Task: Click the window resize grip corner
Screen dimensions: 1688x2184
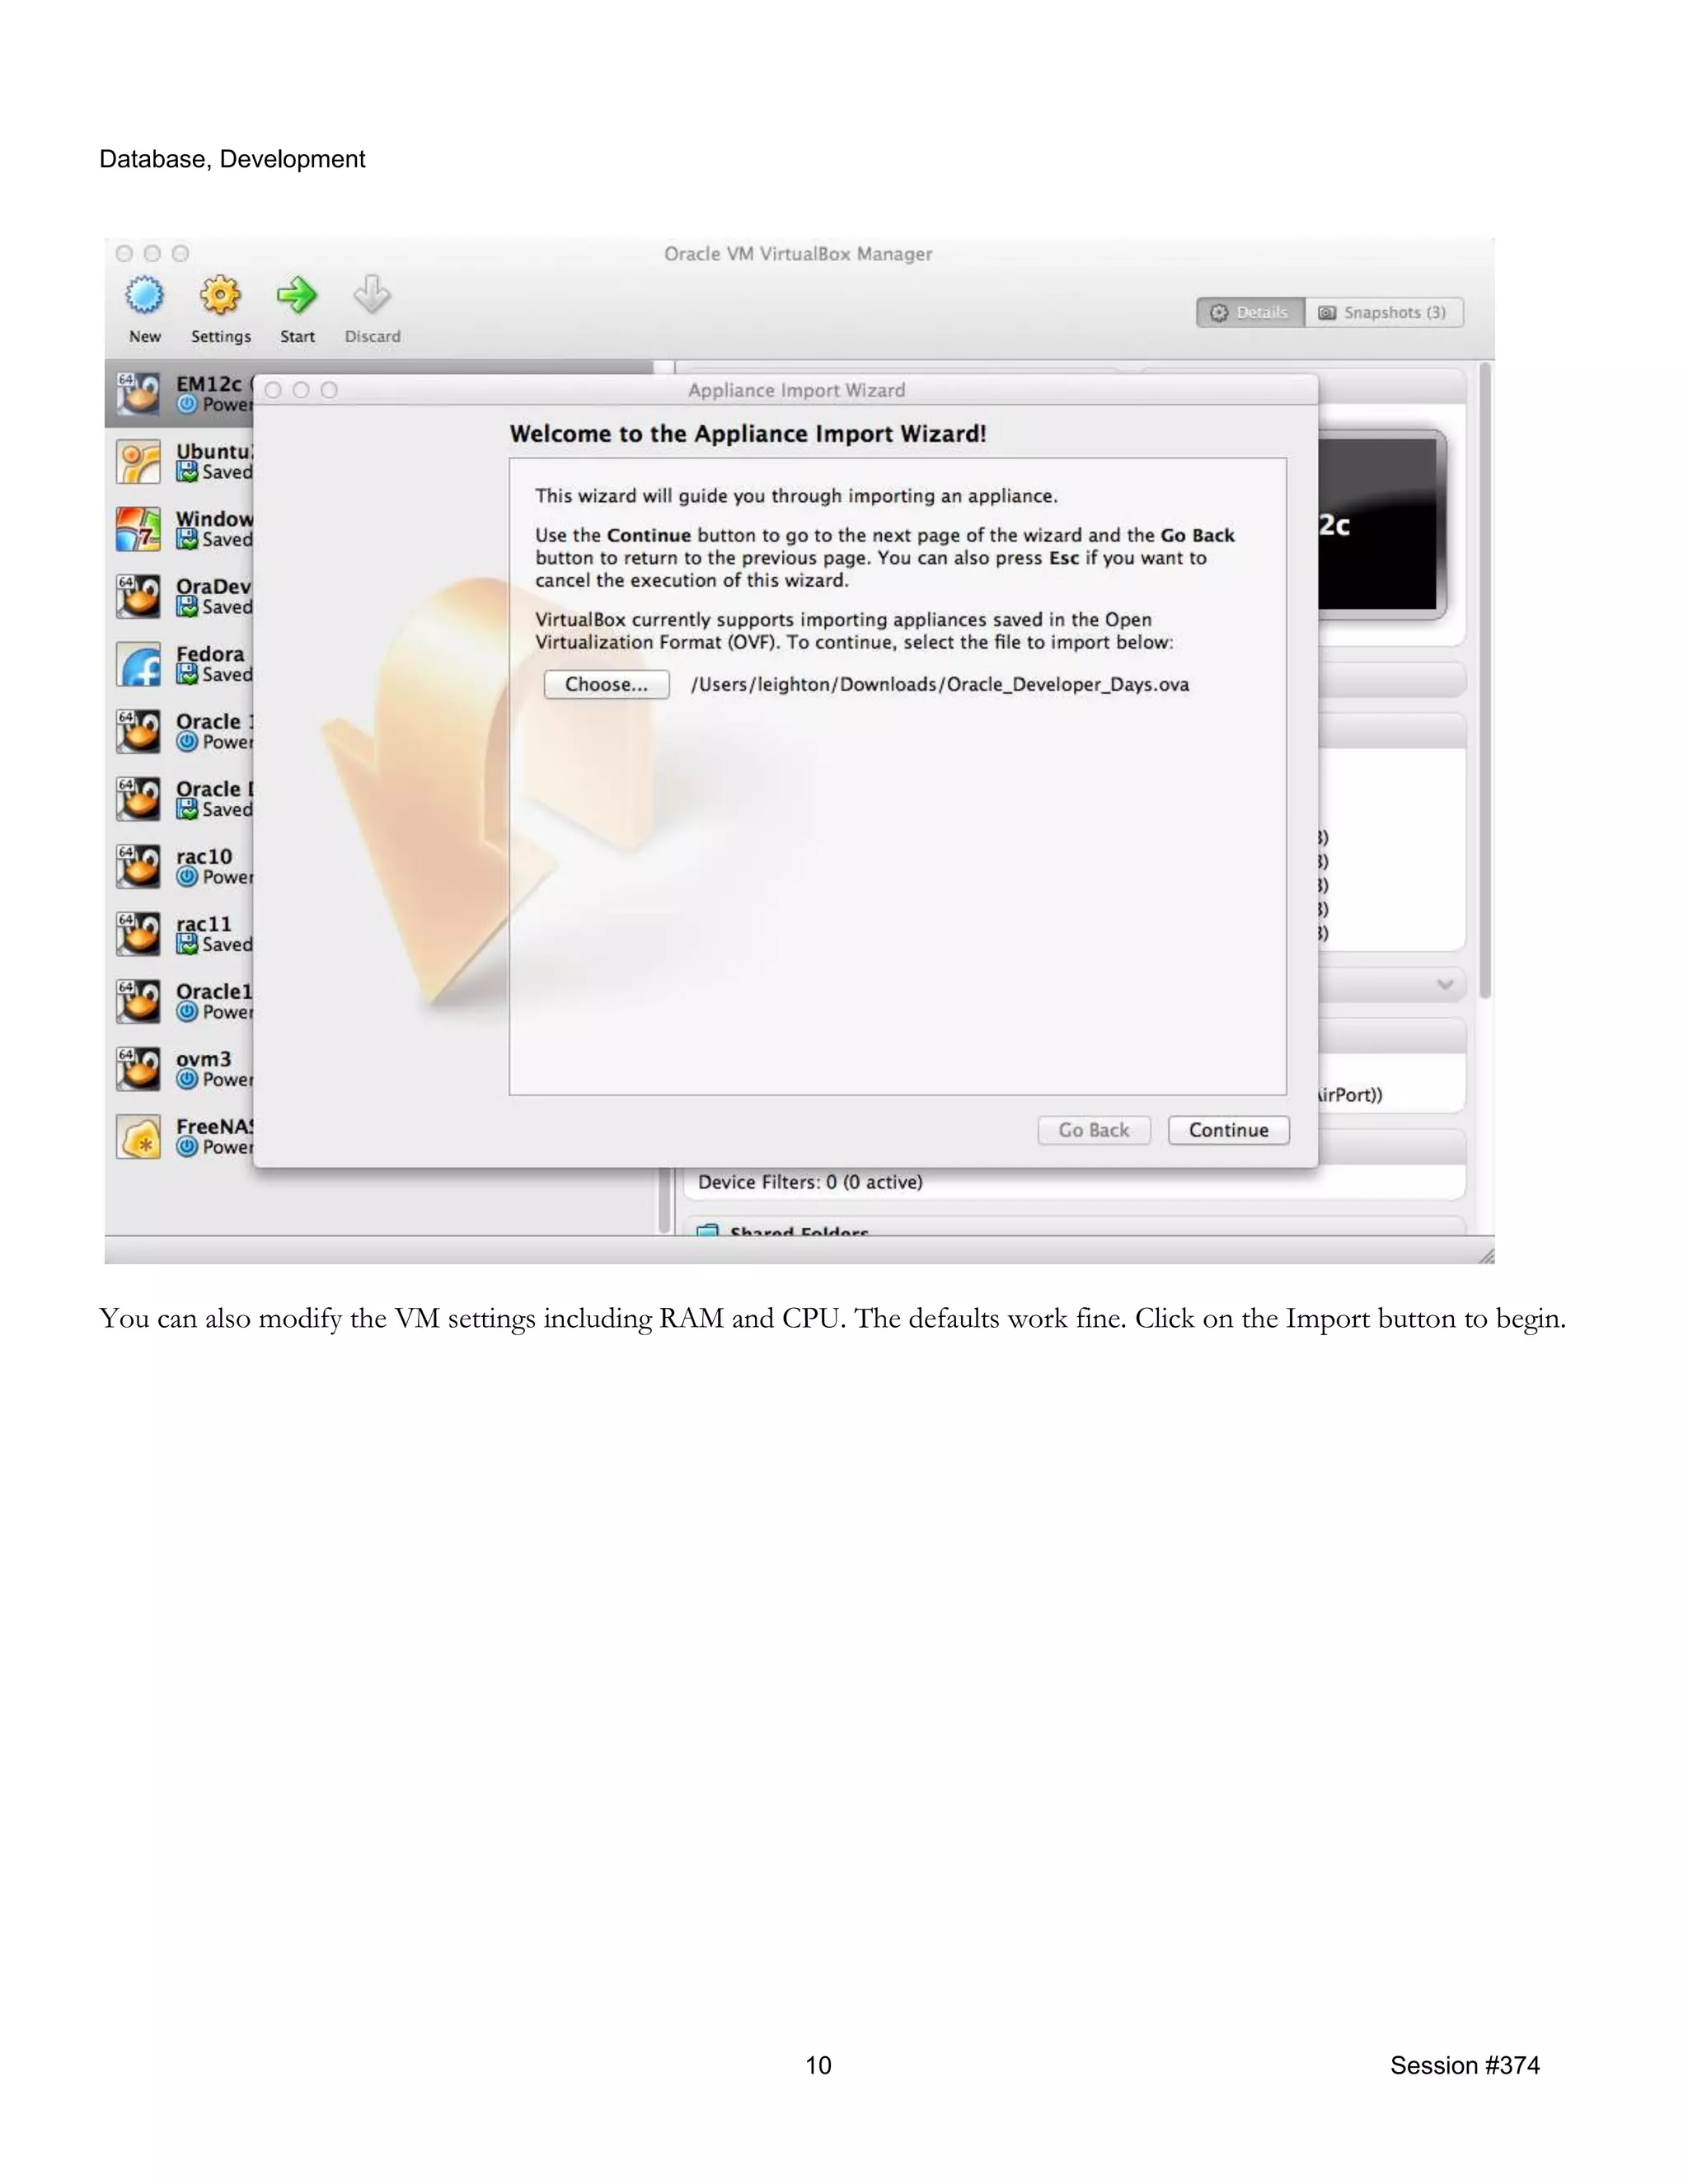Action: [1486, 1256]
